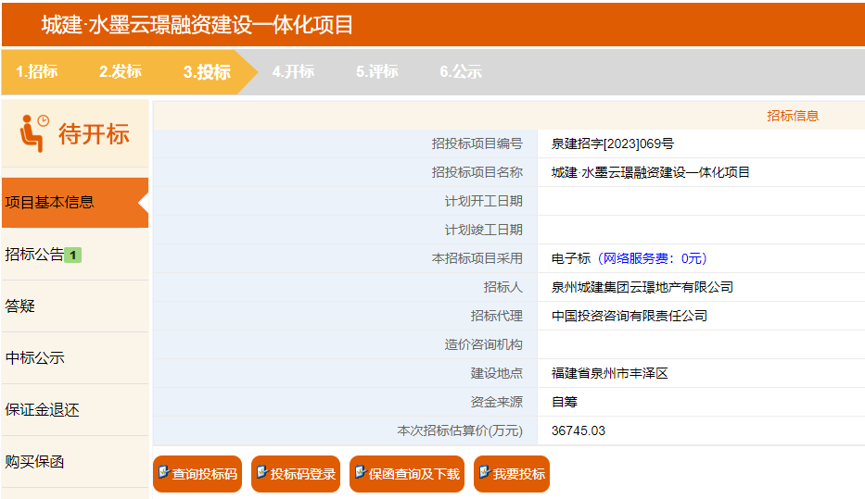Click the 电子标 value text
865x499 pixels.
click(x=571, y=258)
